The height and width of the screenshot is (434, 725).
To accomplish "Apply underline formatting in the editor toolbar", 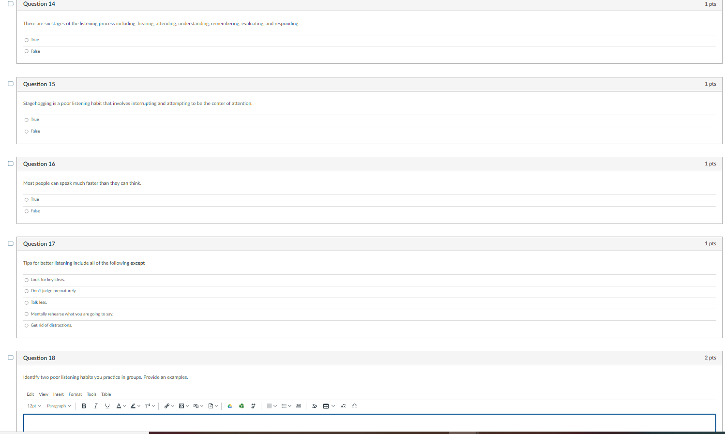I will (107, 406).
